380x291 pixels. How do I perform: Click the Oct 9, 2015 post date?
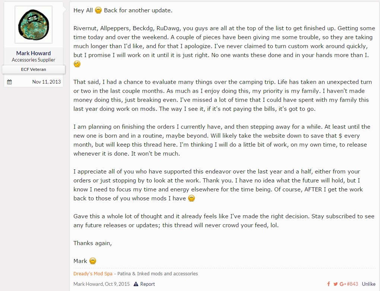117,284
